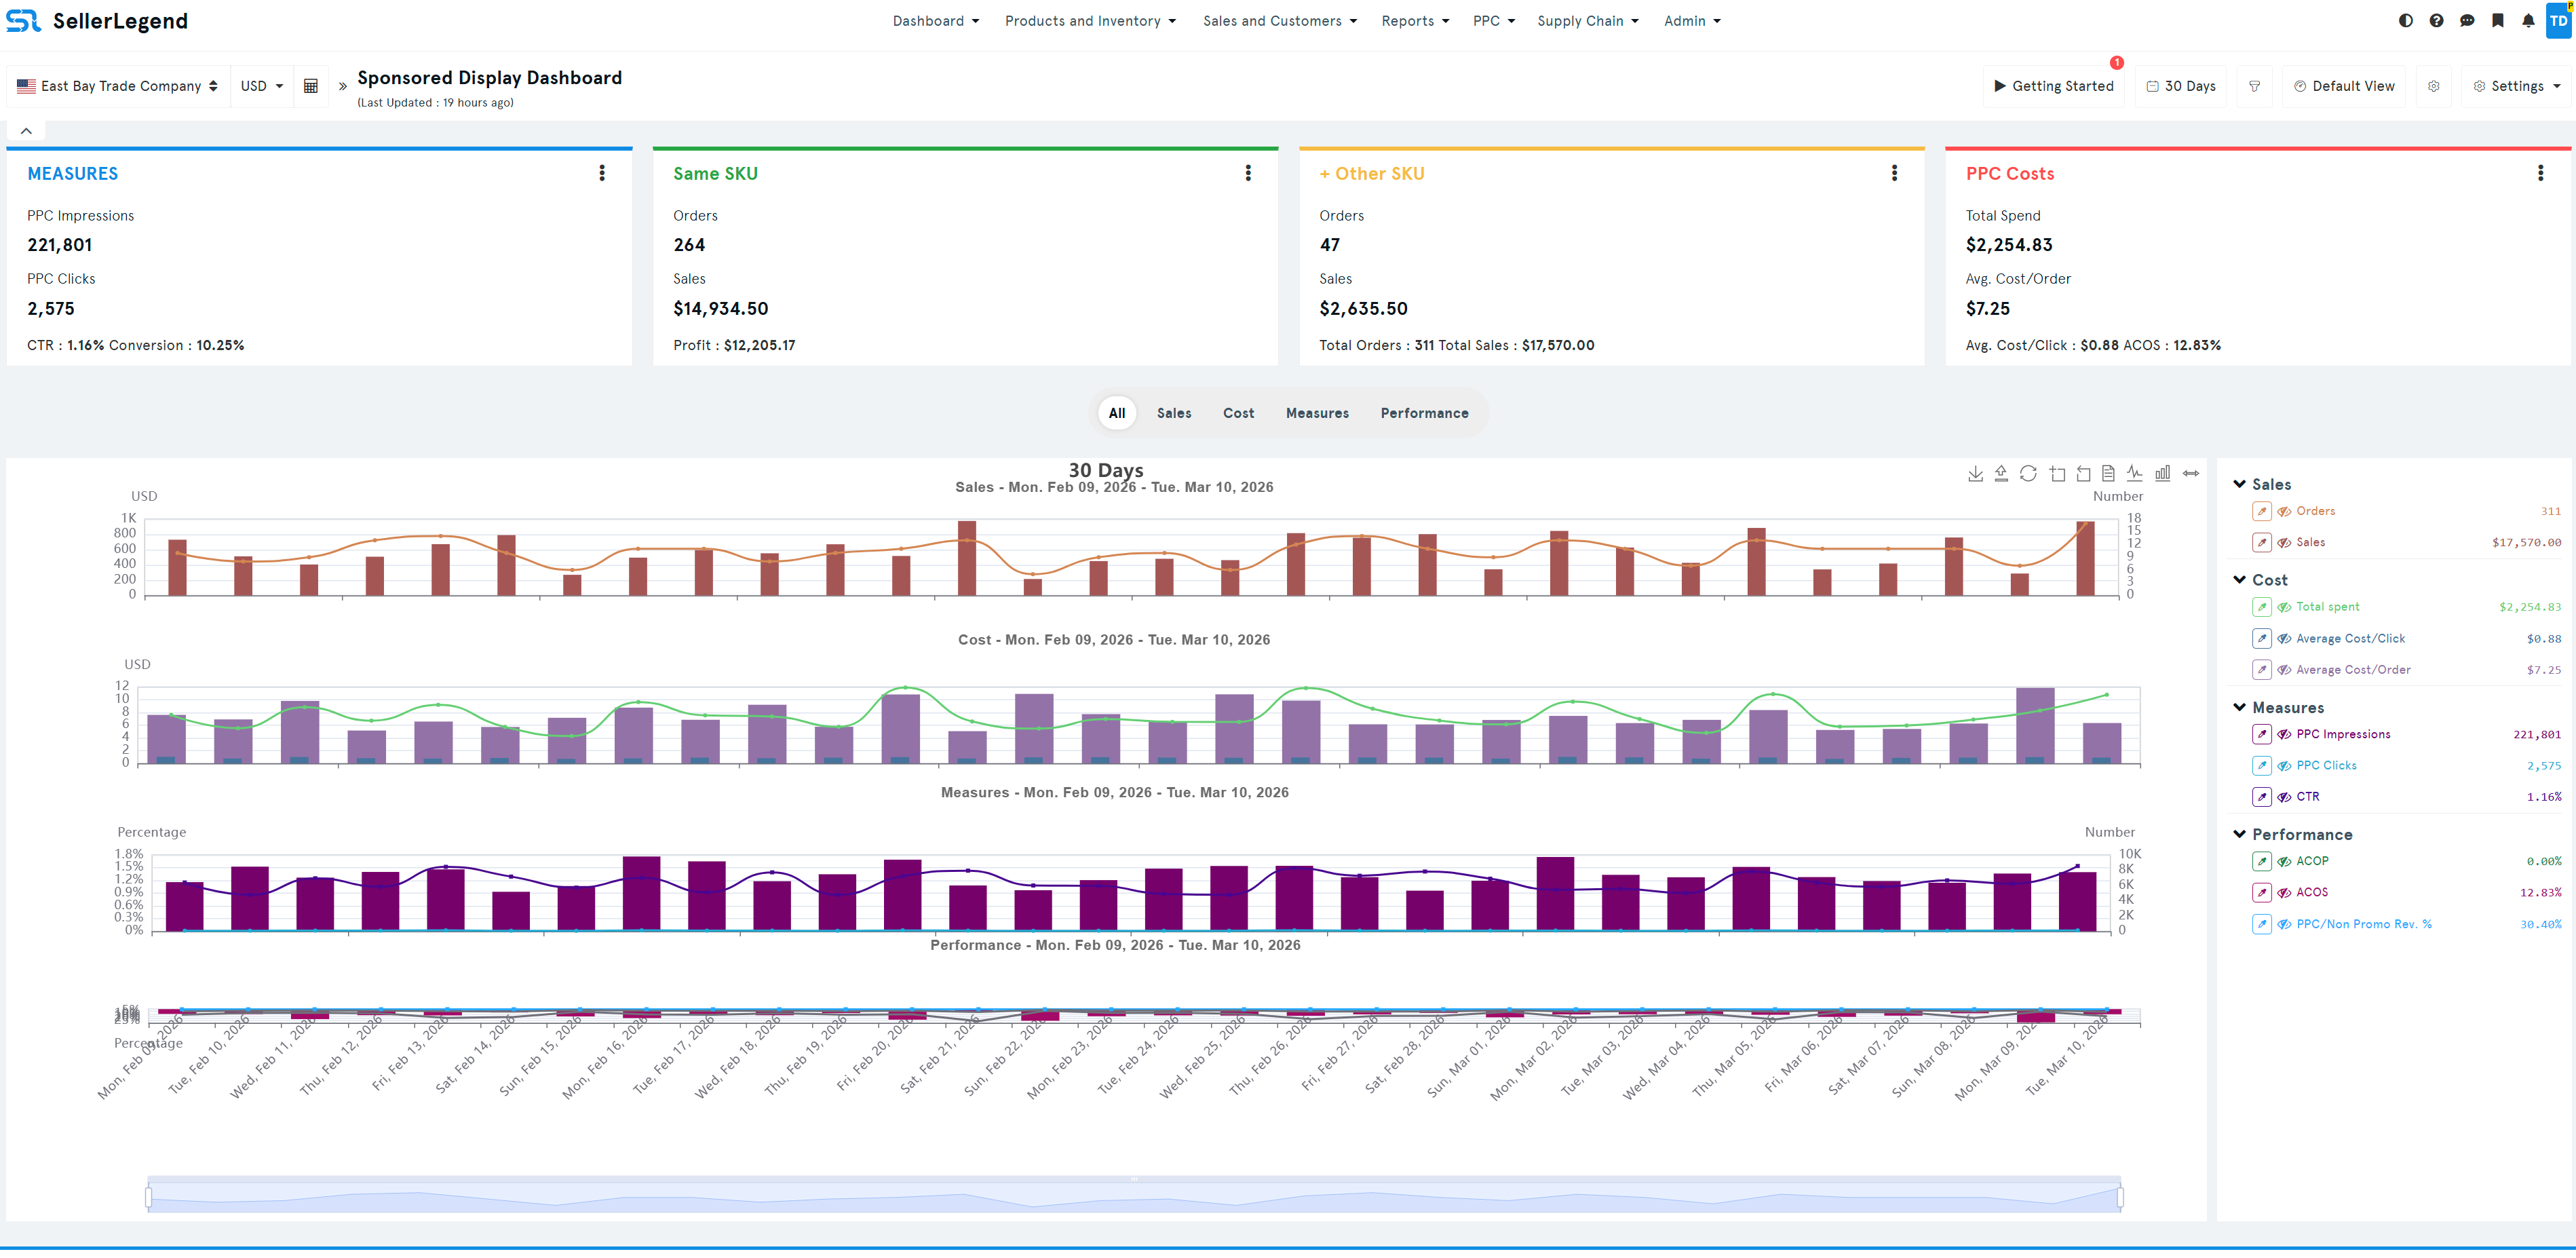This screenshot has height=1258, width=2576.
Task: Hide the ACOS series eye toggle
Action: [2285, 892]
